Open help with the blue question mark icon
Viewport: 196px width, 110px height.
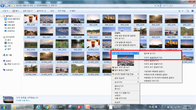[193, 11]
